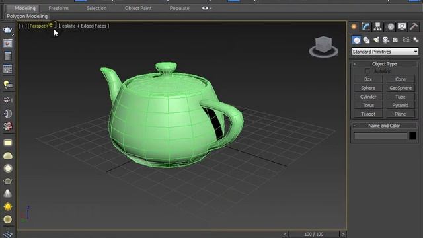
Task: Open the Perspective viewport label menu
Action: [42, 26]
